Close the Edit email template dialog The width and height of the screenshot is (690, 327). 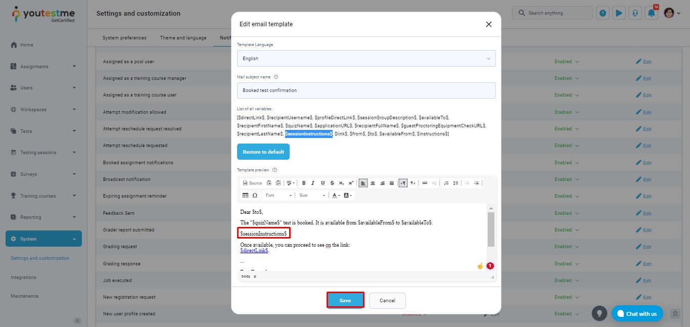coord(488,24)
